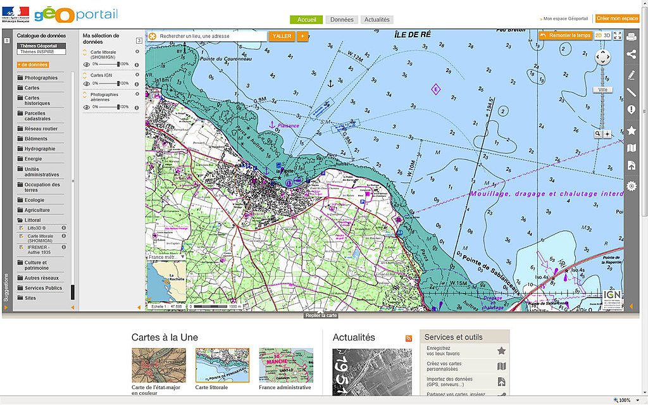Screen dimensions: 648x405
Task: Open the France métr... territory dropdown
Action: [x=166, y=257]
